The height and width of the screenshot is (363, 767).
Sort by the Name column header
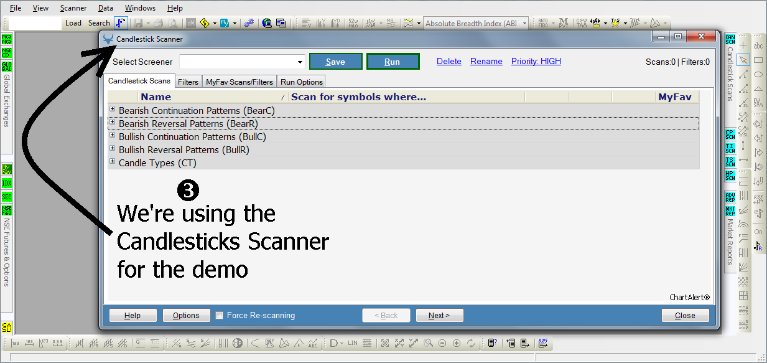213,97
